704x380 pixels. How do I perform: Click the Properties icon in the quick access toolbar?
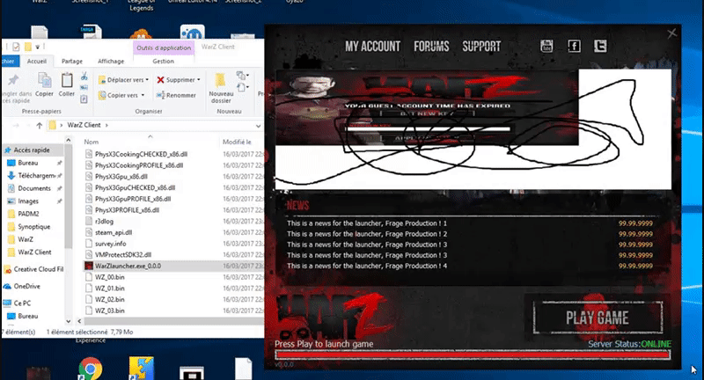click(16, 47)
